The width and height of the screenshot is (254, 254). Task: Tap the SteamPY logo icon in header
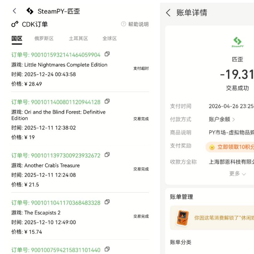click(x=30, y=11)
